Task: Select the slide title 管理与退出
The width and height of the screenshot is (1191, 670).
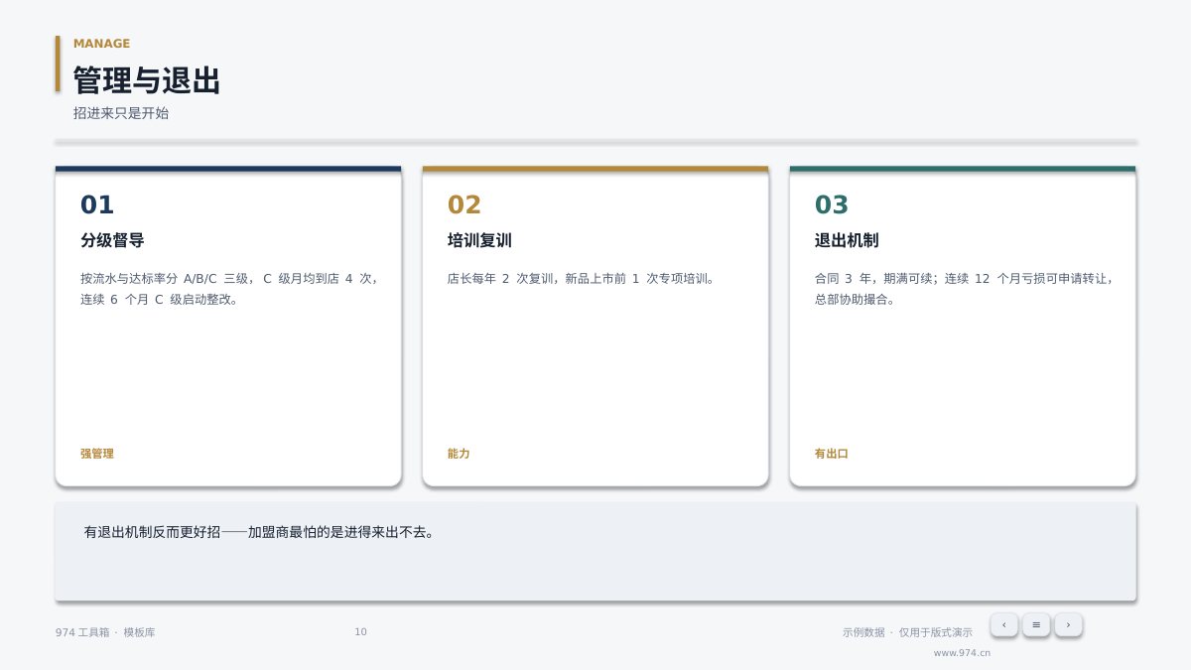Action: tap(147, 80)
